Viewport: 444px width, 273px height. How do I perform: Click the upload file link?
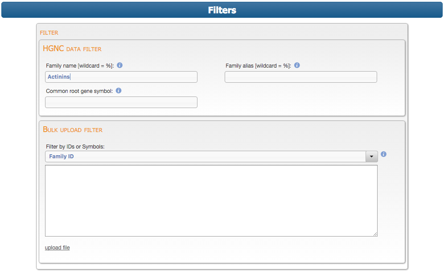(57, 248)
